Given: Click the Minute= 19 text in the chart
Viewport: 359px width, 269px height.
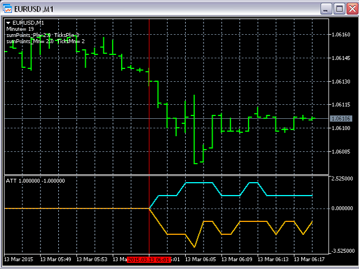Looking at the screenshot, I should coord(20,29).
